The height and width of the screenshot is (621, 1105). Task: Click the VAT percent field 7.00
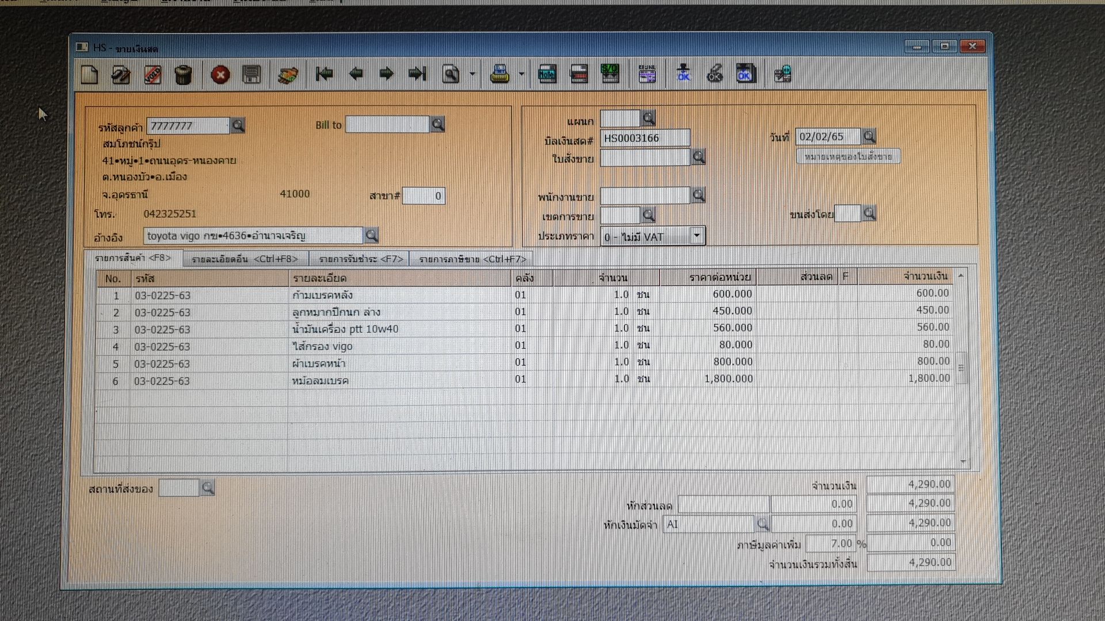click(831, 543)
